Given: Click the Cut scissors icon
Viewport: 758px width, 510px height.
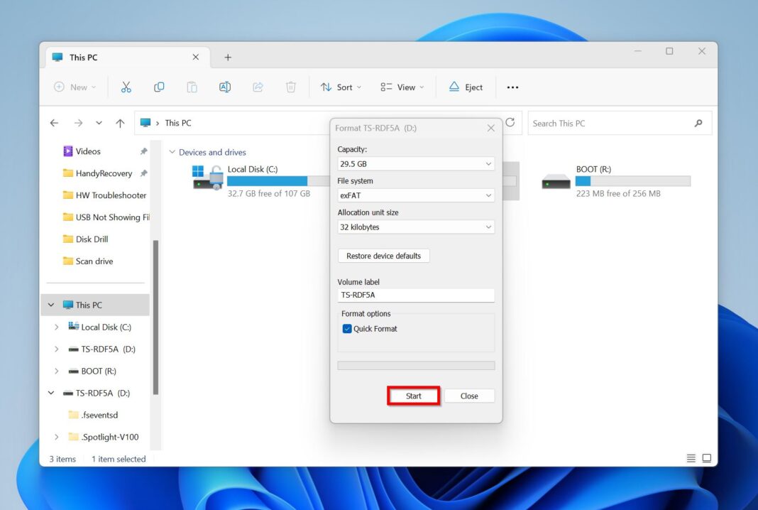Looking at the screenshot, I should pos(126,87).
